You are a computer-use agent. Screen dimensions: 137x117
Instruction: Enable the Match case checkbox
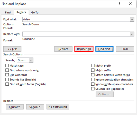7,66
